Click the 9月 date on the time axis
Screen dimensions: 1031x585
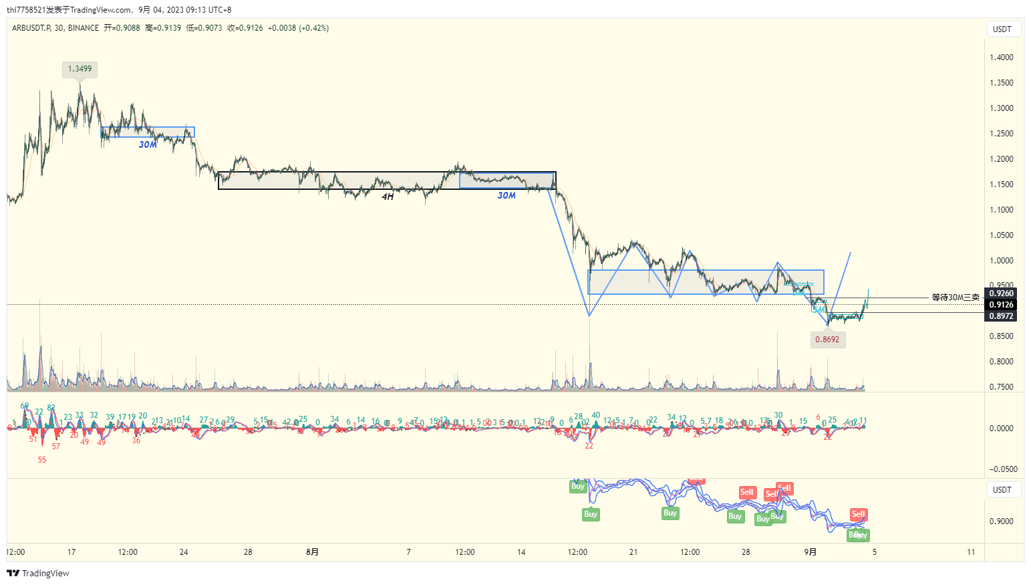pyautogui.click(x=810, y=552)
